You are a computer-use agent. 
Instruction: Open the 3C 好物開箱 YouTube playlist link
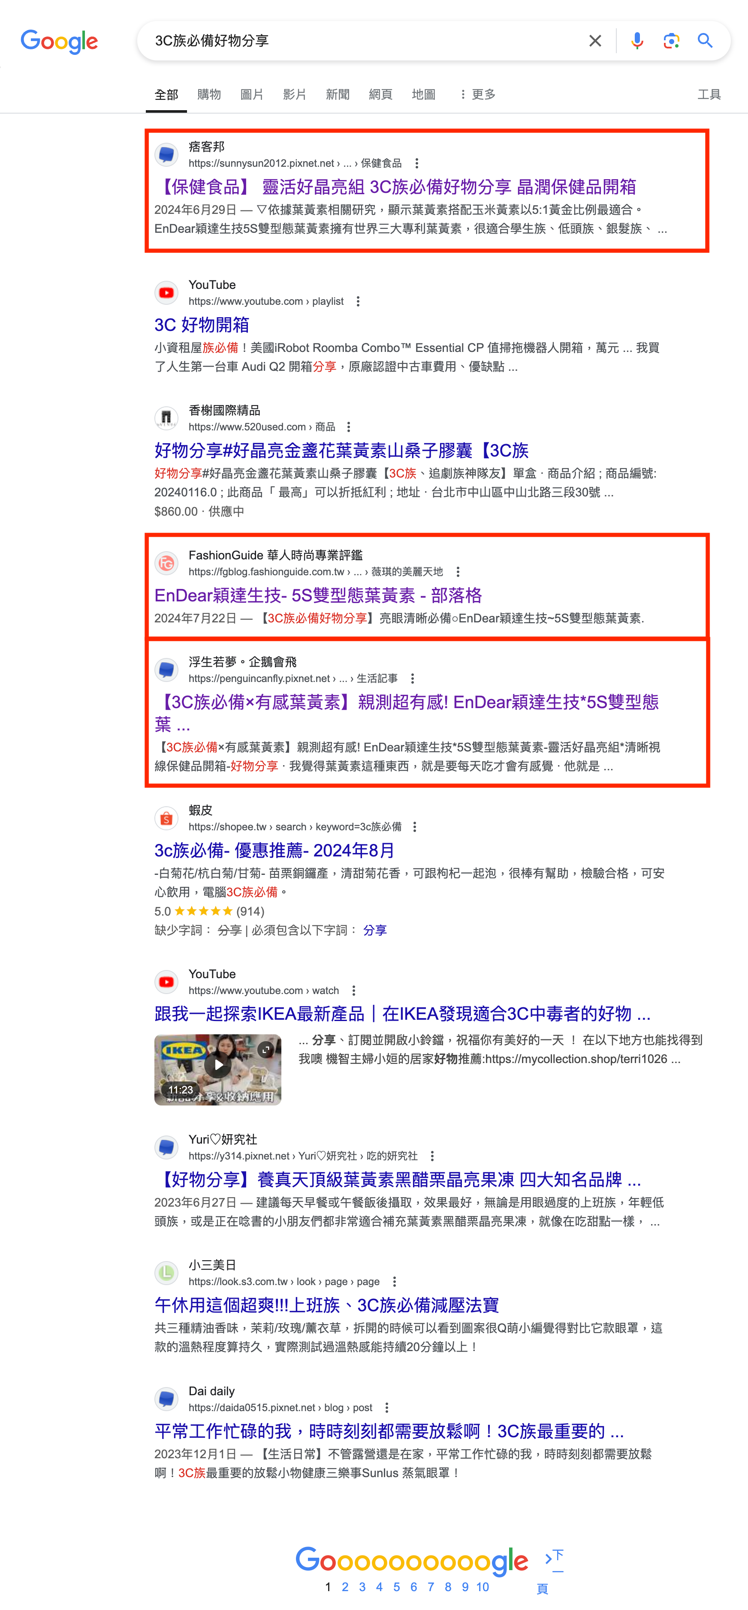point(202,325)
